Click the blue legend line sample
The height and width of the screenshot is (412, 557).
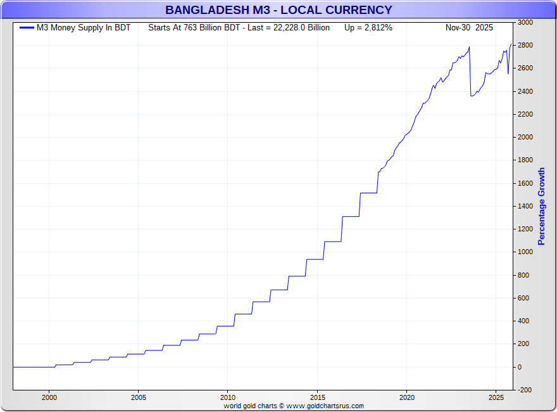pos(27,28)
